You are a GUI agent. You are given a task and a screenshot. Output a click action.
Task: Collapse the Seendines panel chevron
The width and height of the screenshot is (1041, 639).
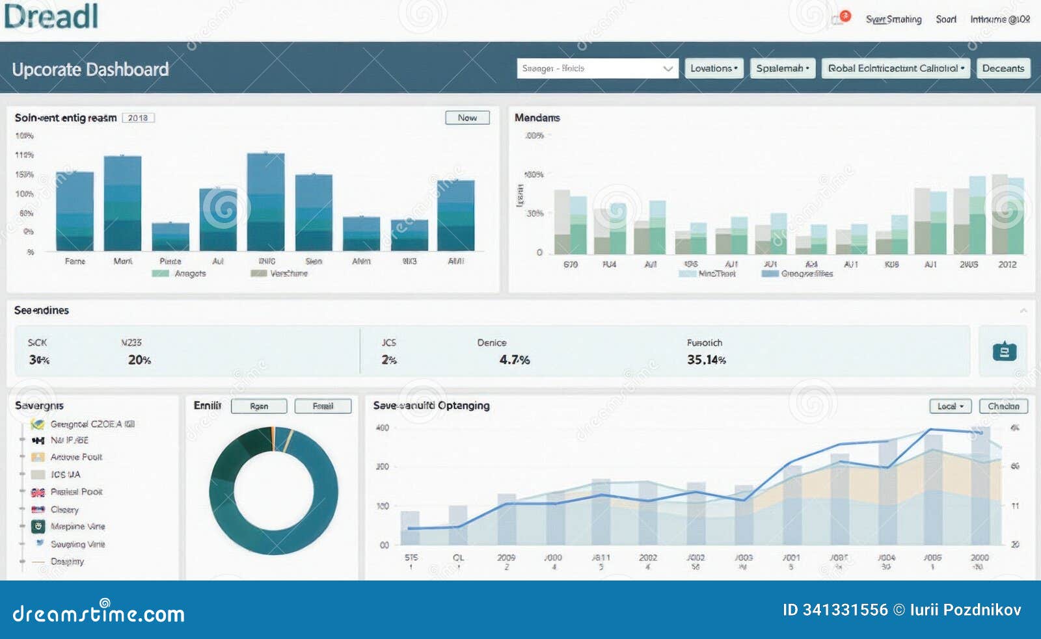coord(1023,311)
